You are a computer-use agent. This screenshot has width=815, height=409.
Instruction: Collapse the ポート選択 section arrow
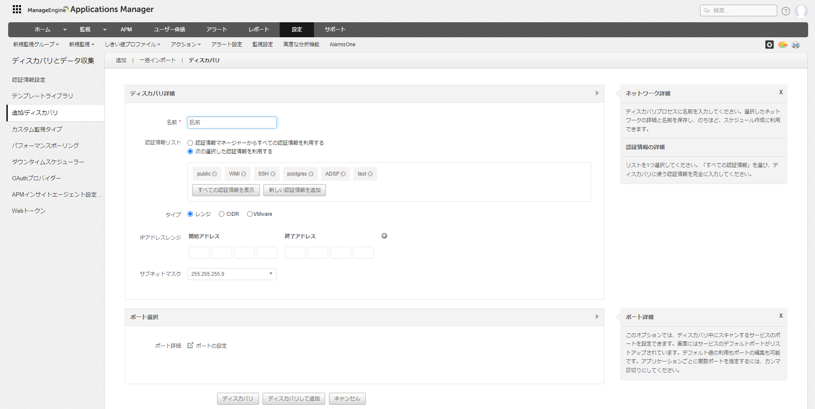point(597,316)
